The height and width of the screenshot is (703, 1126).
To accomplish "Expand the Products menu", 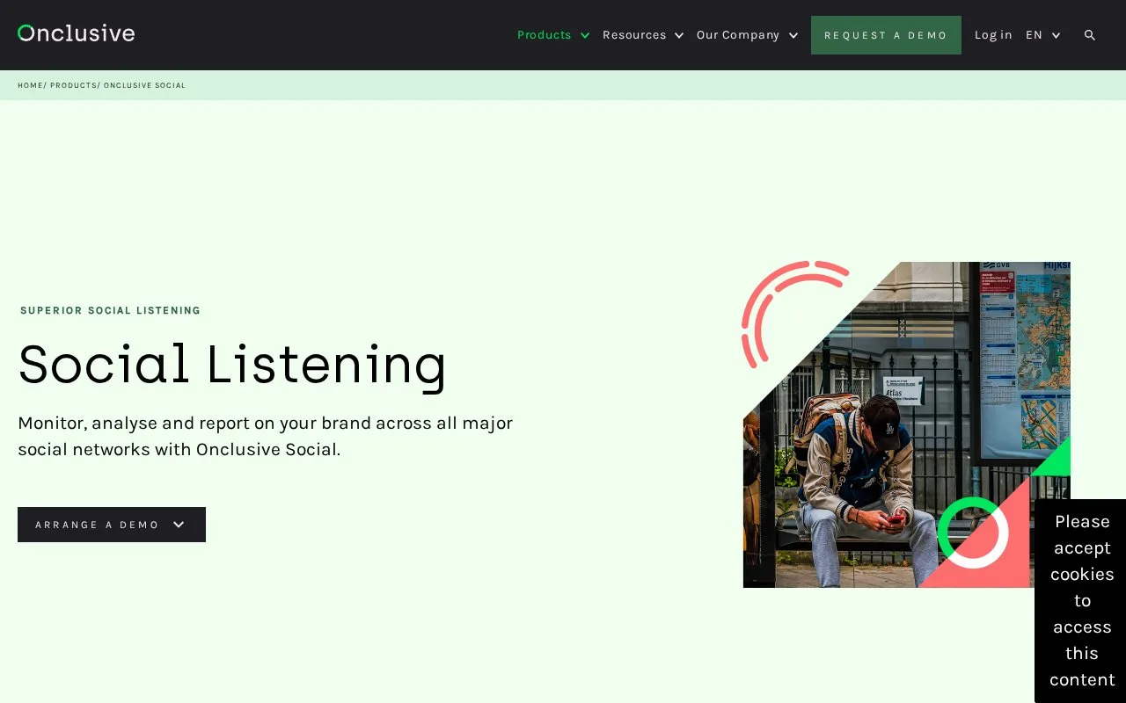I will tap(553, 35).
